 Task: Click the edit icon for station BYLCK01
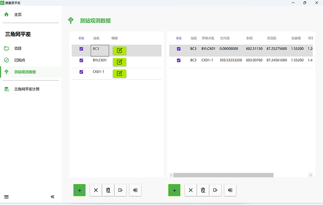pyautogui.click(x=120, y=62)
